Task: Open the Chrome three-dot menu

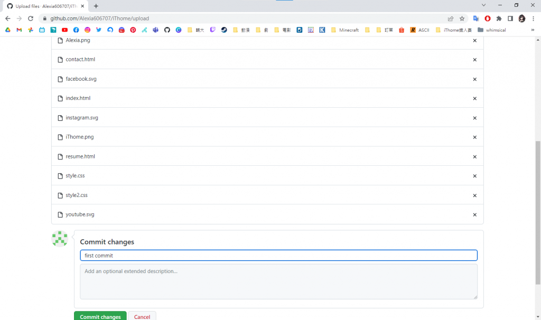Action: (x=534, y=18)
